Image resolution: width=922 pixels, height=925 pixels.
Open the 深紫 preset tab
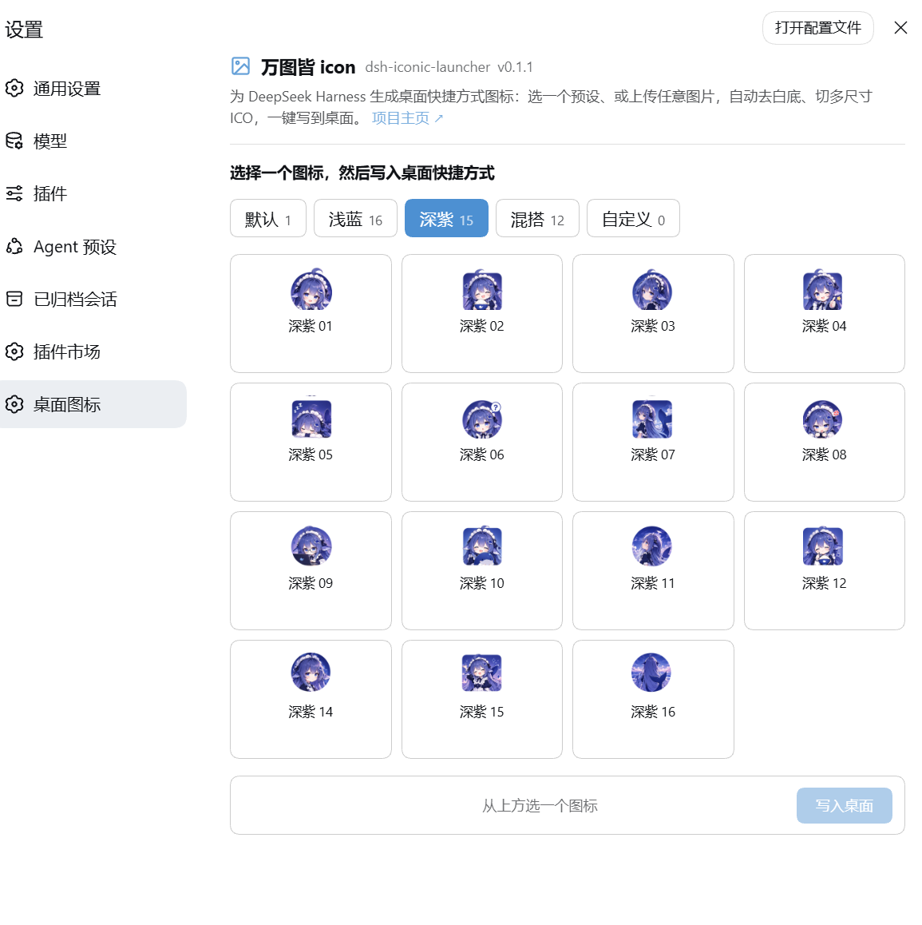[x=446, y=218]
